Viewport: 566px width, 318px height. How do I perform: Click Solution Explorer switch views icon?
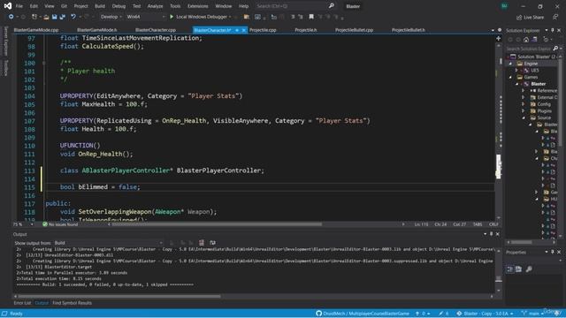point(534,40)
